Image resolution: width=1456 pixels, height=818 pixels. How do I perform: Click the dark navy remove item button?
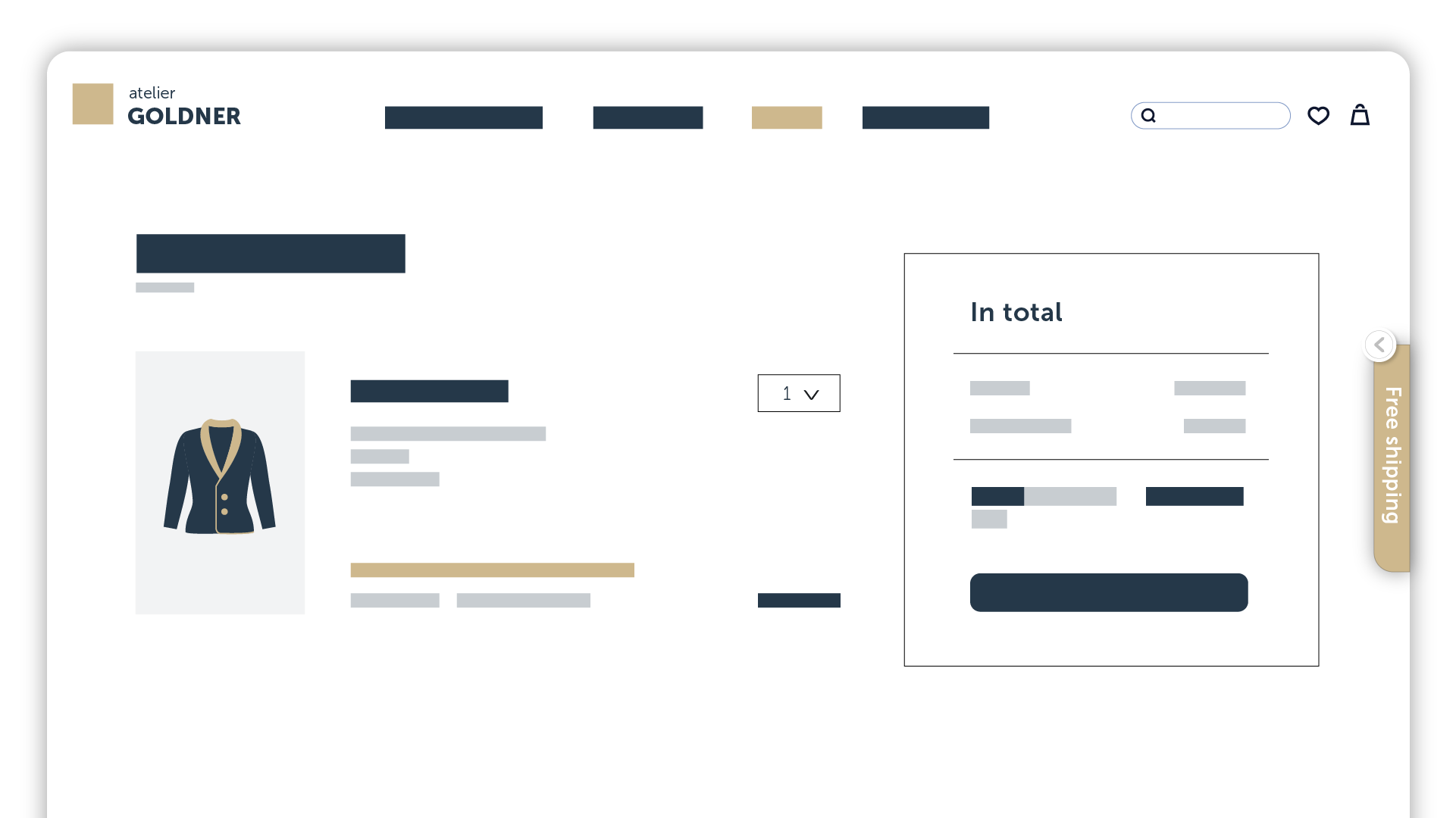(x=798, y=599)
